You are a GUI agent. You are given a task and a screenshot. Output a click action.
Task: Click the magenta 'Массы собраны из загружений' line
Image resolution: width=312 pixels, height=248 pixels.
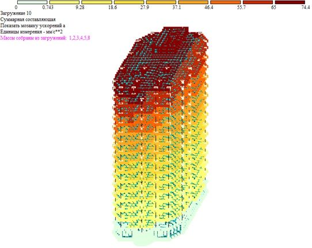pos(45,38)
